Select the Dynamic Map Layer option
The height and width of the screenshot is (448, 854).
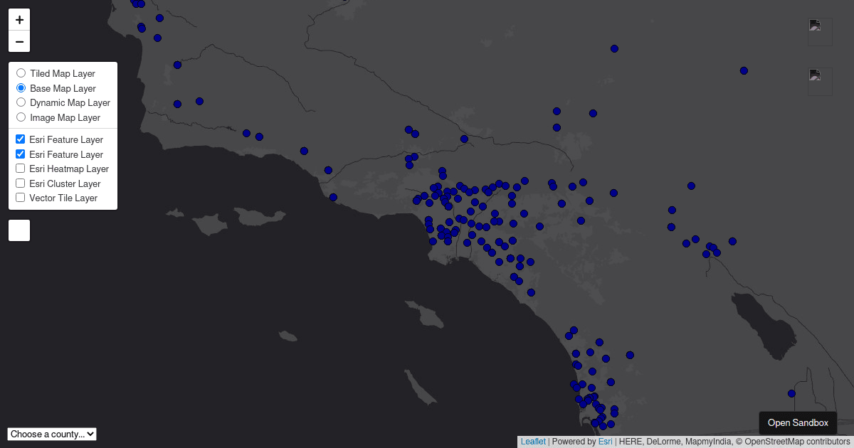pyautogui.click(x=21, y=102)
